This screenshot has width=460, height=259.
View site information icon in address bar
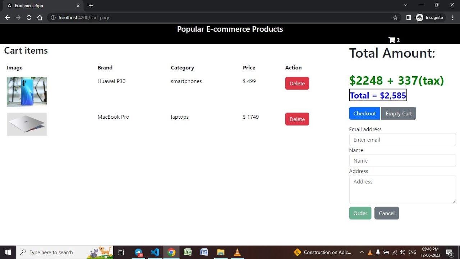(53, 18)
